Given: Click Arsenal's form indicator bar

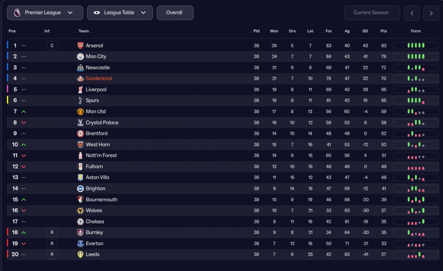Looking at the screenshot, I should coord(416,46).
